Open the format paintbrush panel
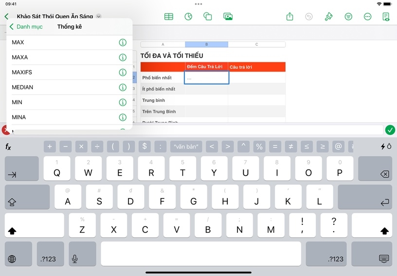The width and height of the screenshot is (397, 276). 329,17
